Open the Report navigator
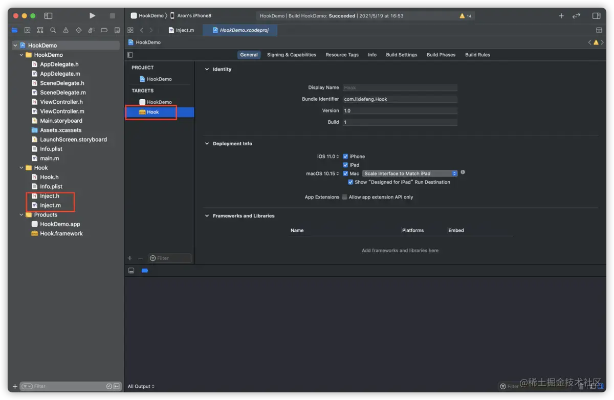614x400 pixels. (117, 30)
